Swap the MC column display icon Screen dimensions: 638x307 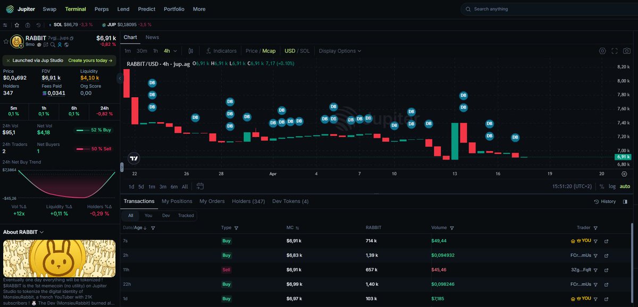298,228
